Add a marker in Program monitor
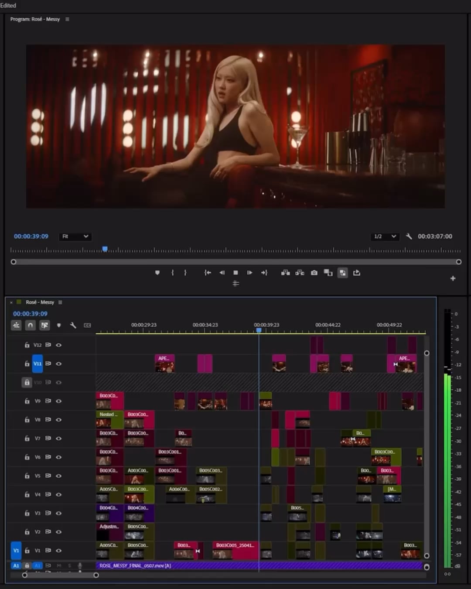This screenshot has height=589, width=471. tap(157, 273)
